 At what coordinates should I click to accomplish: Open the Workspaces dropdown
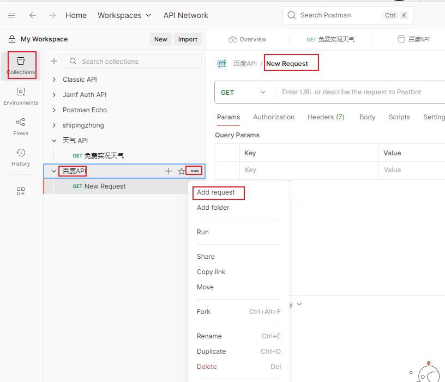pyautogui.click(x=124, y=15)
